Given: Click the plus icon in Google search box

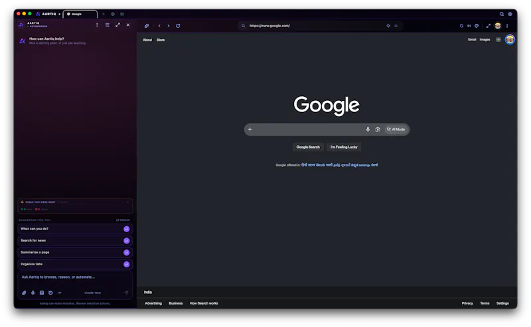Looking at the screenshot, I should pyautogui.click(x=250, y=129).
